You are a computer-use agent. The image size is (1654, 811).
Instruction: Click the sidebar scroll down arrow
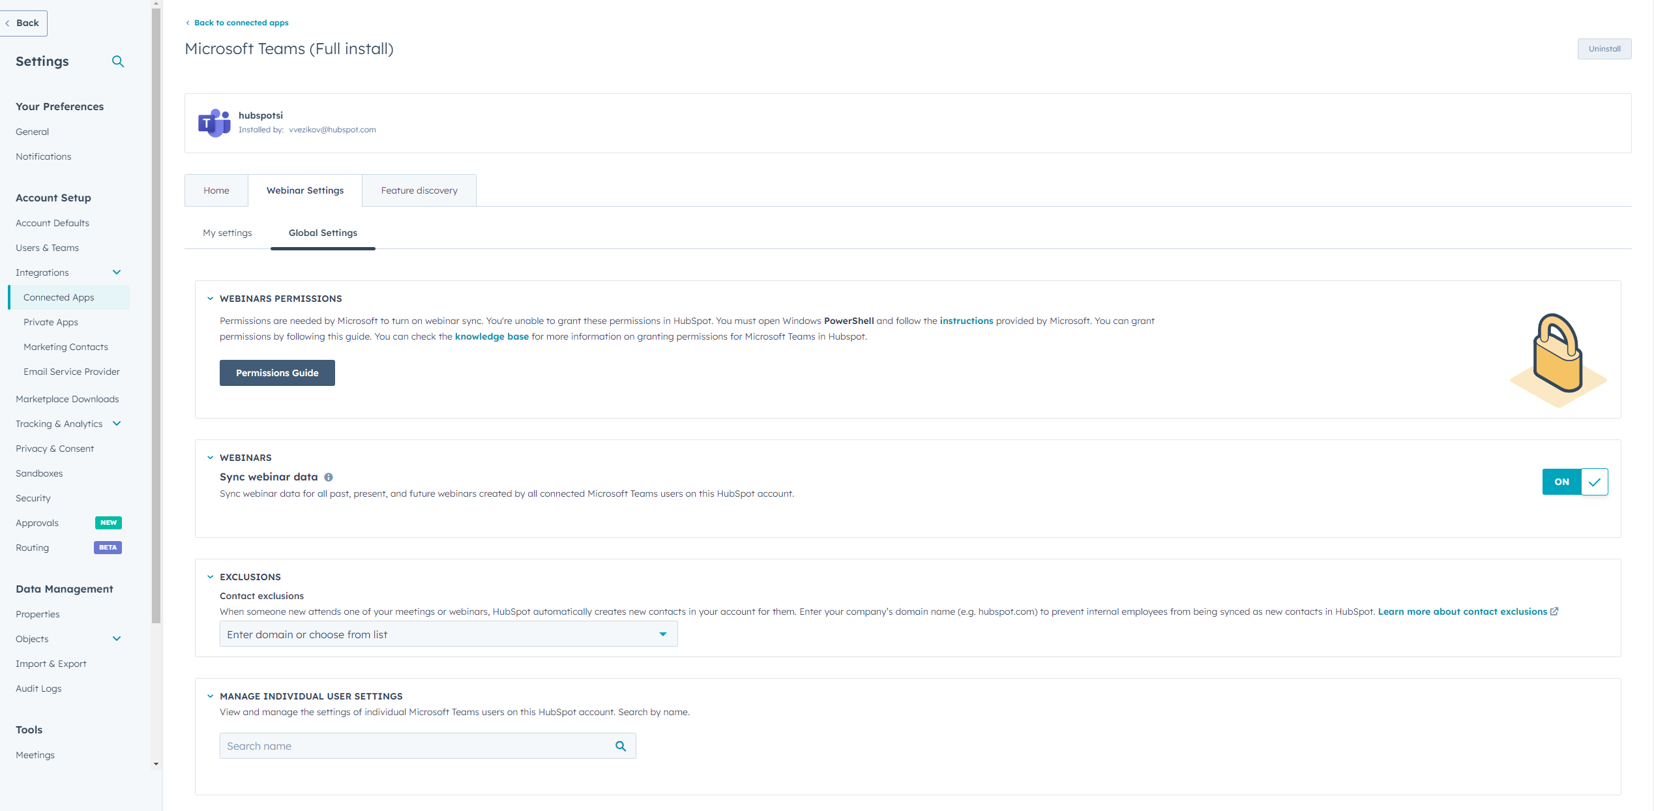[x=156, y=763]
